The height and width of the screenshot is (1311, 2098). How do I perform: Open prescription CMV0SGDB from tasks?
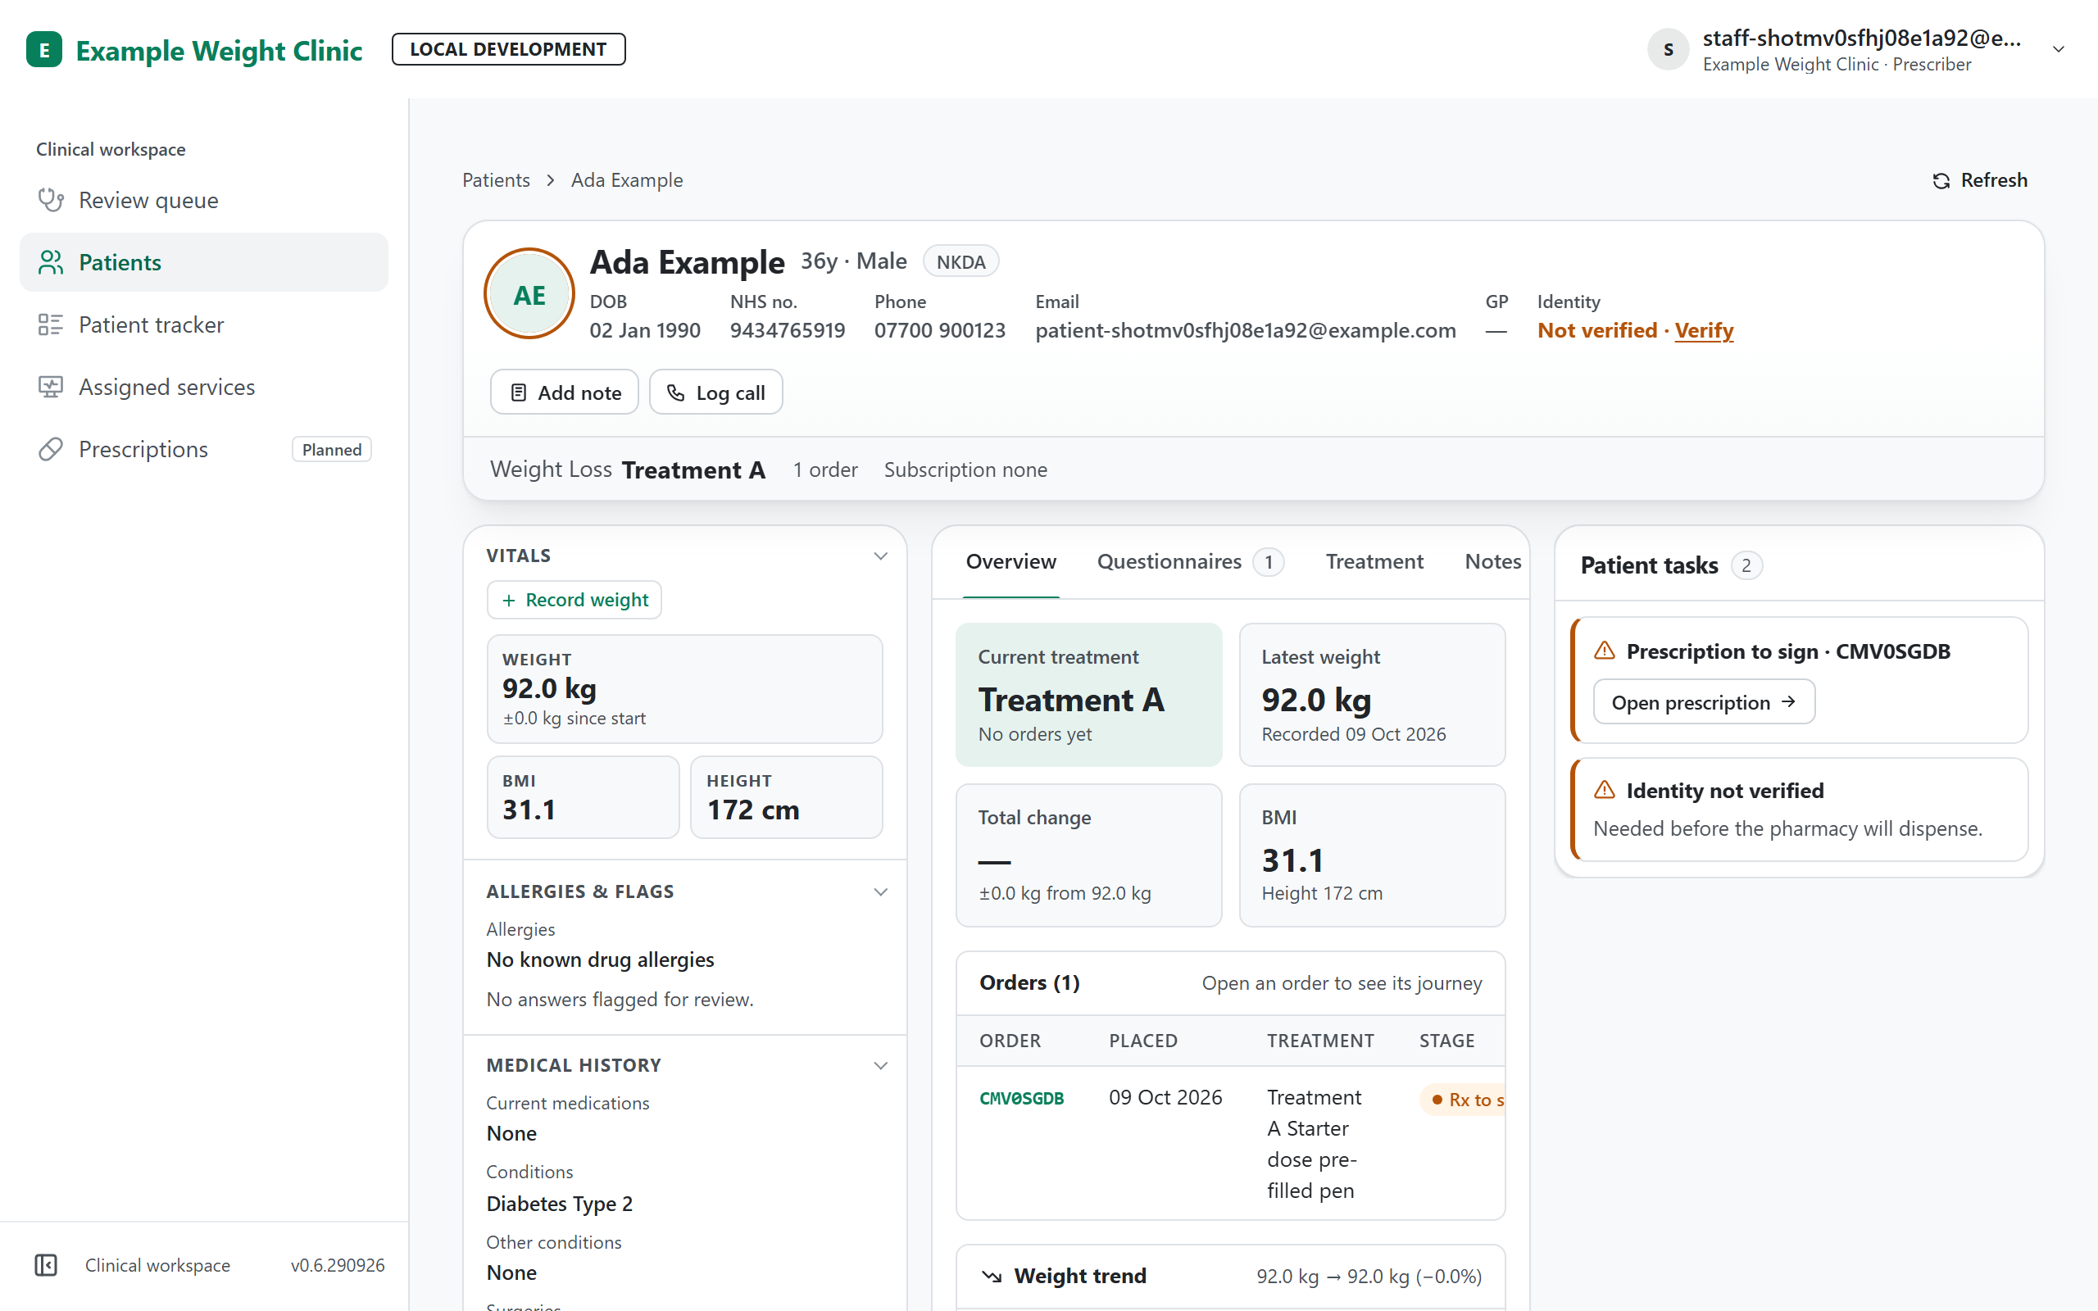pos(1704,702)
